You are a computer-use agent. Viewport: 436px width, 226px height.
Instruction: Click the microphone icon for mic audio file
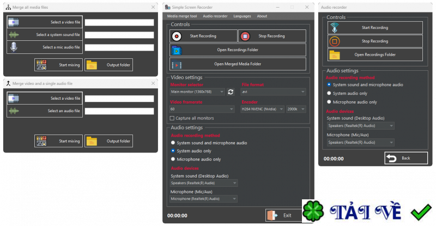14,47
